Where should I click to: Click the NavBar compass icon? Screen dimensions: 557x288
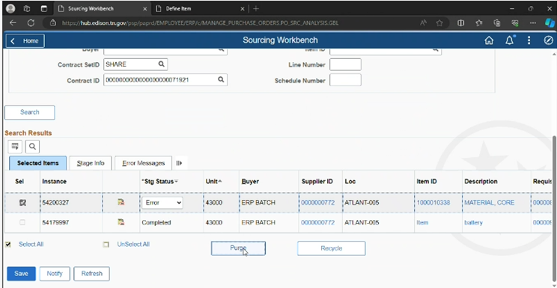click(548, 40)
